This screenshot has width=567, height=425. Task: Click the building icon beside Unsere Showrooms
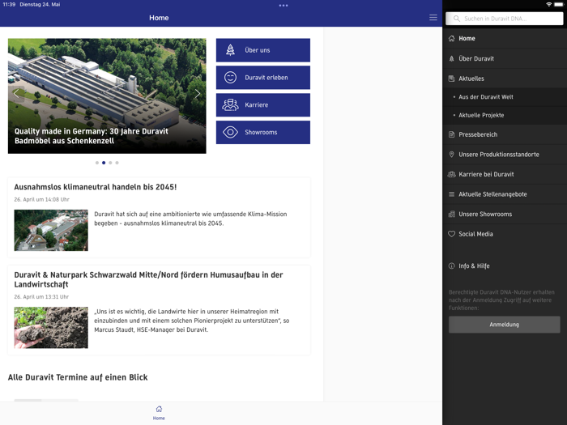click(x=452, y=214)
